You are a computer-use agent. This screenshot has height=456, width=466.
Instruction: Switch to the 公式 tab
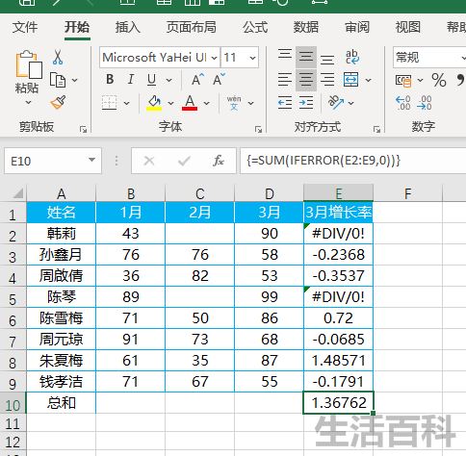click(255, 27)
